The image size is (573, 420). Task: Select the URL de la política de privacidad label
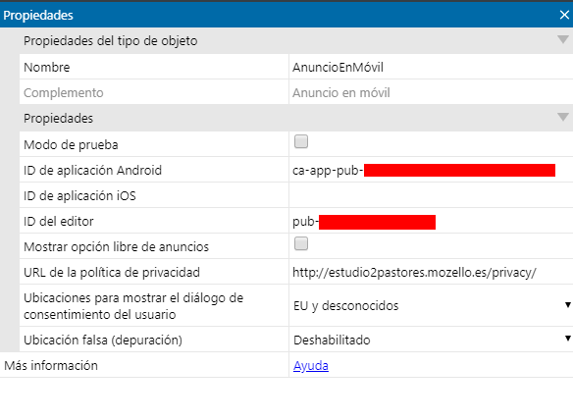[x=112, y=273]
